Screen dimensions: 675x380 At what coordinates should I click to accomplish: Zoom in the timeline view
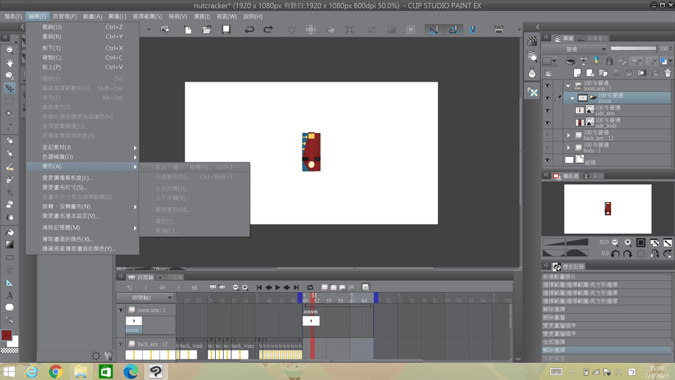point(245,287)
